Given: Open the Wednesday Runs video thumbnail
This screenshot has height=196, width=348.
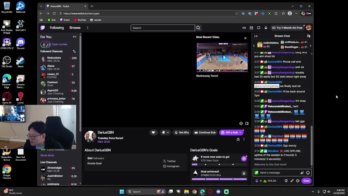Looking at the screenshot, I should (x=222, y=57).
